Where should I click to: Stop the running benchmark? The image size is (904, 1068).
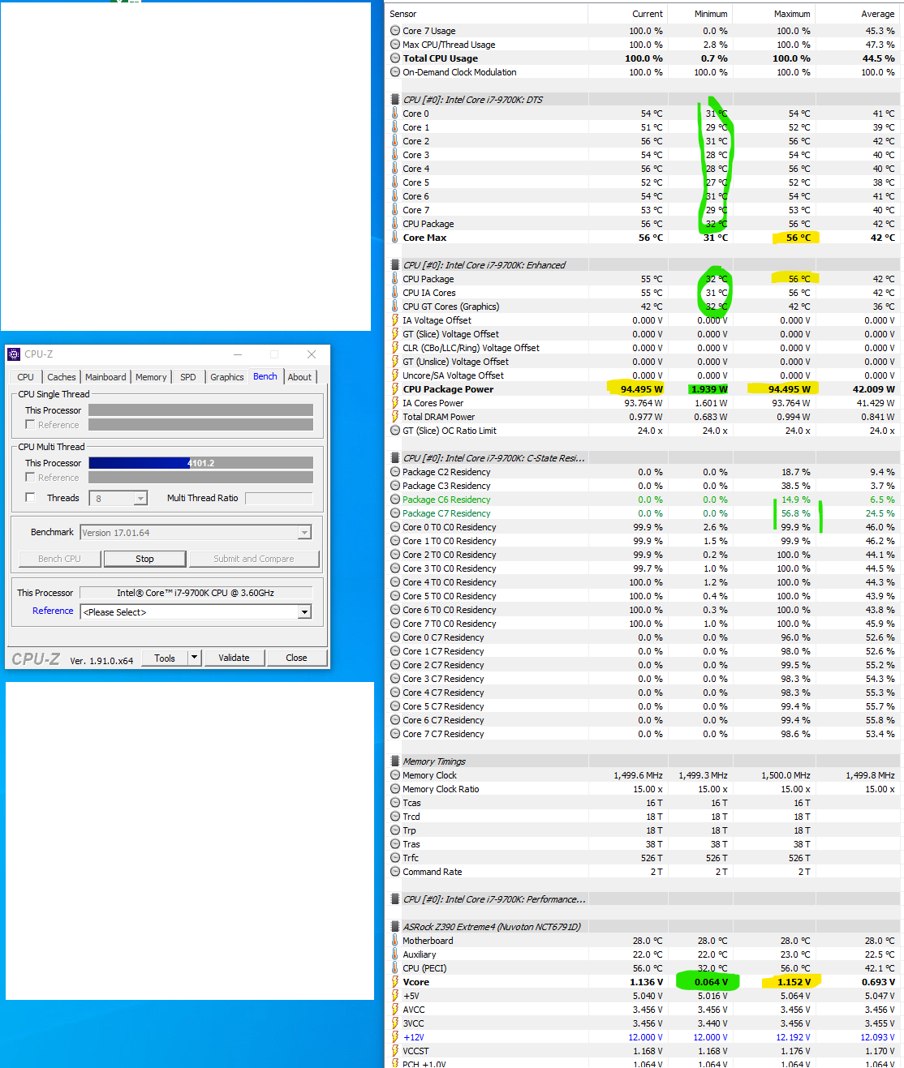(x=144, y=559)
